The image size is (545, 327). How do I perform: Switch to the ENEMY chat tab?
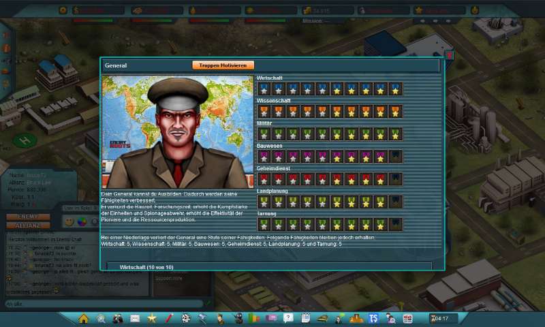click(28, 217)
